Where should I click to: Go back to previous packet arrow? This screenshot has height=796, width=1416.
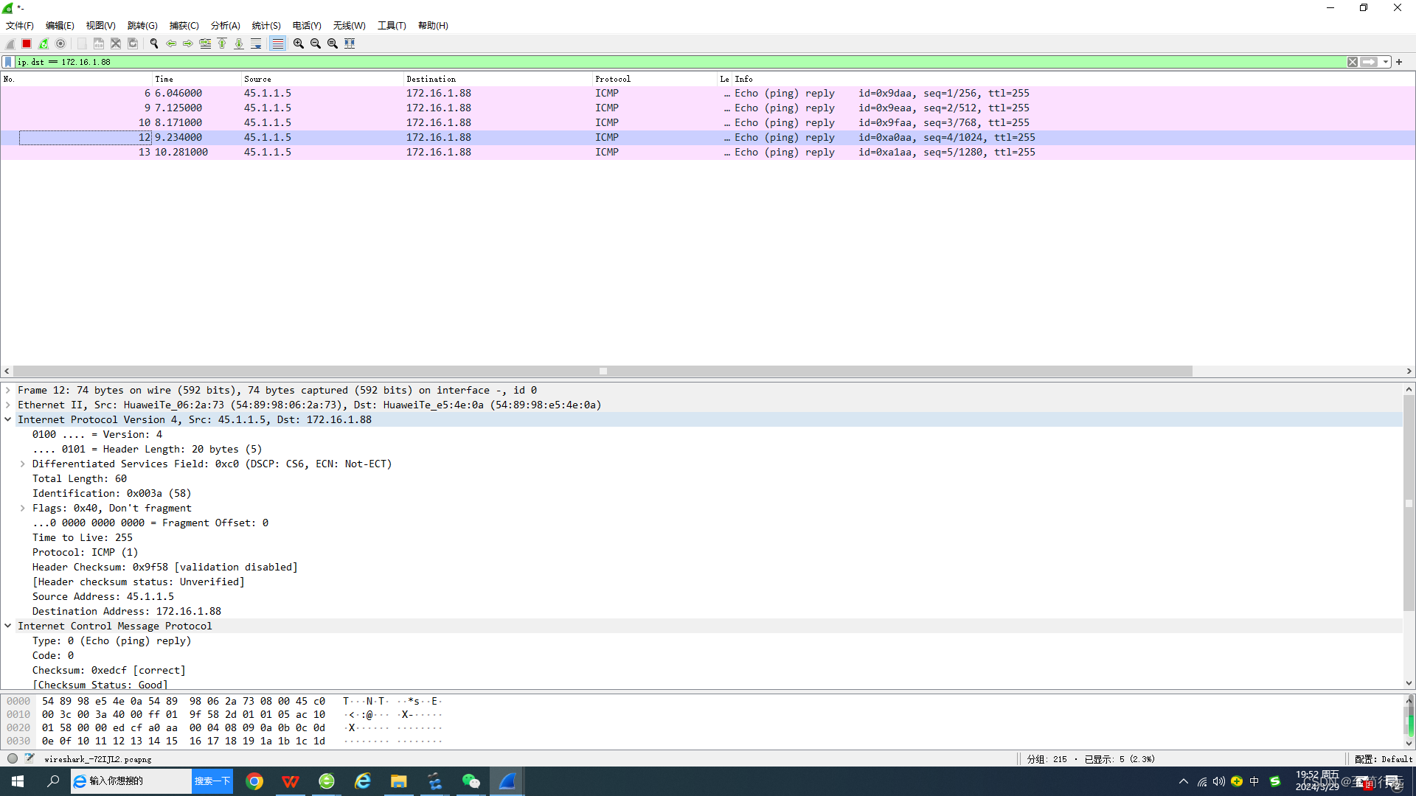tap(171, 43)
